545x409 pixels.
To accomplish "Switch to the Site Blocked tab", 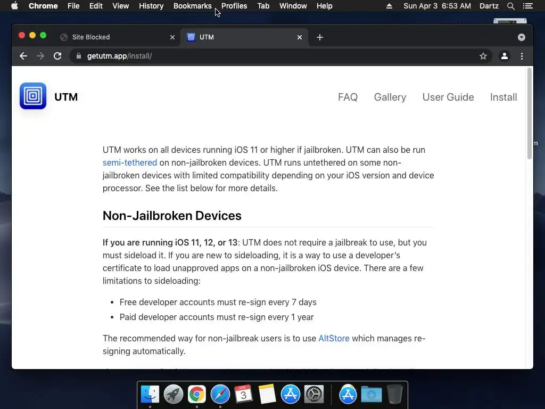I will 117,37.
